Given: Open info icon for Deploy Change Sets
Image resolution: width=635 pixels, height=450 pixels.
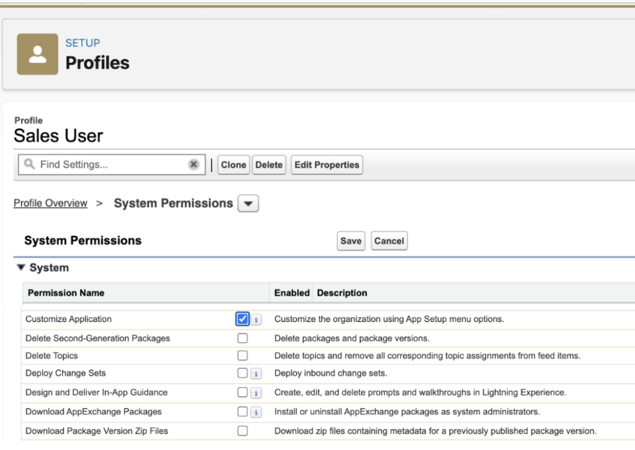Looking at the screenshot, I should point(256,374).
